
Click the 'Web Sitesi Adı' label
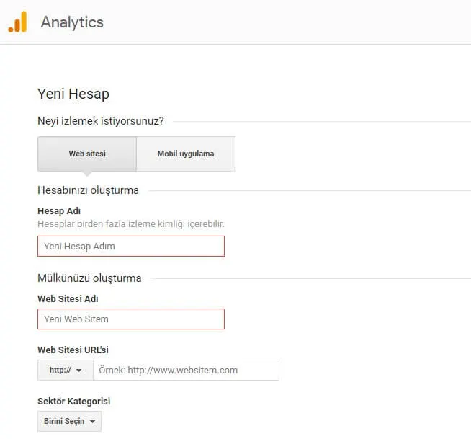pyautogui.click(x=68, y=299)
